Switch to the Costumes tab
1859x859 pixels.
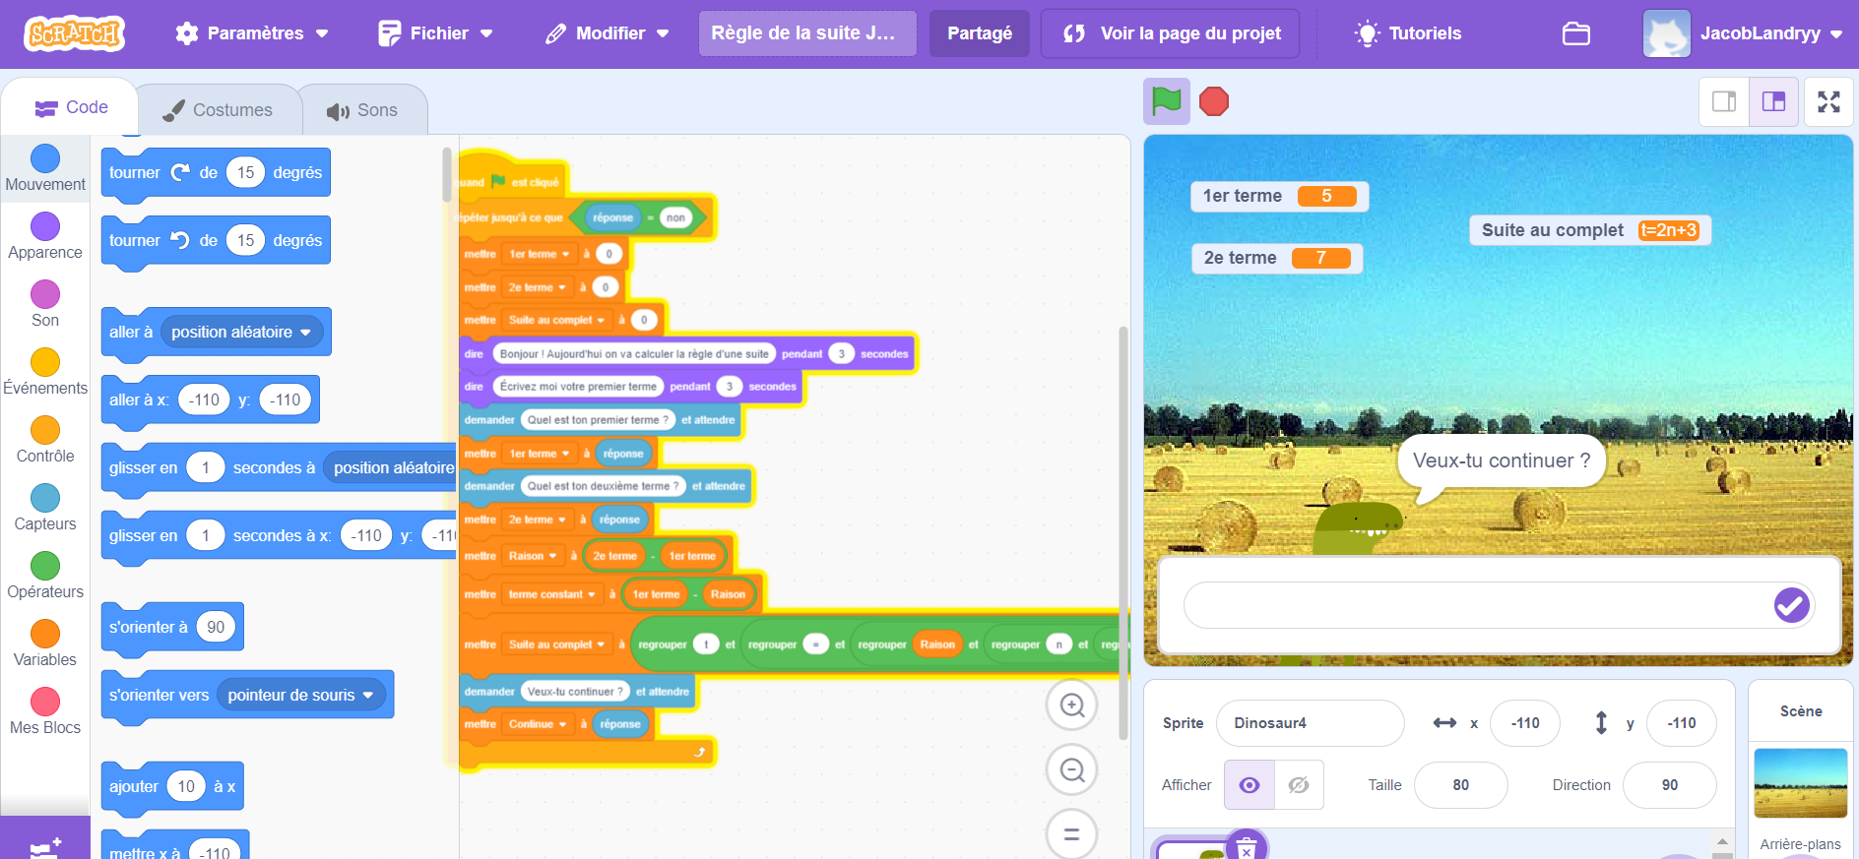tap(219, 110)
